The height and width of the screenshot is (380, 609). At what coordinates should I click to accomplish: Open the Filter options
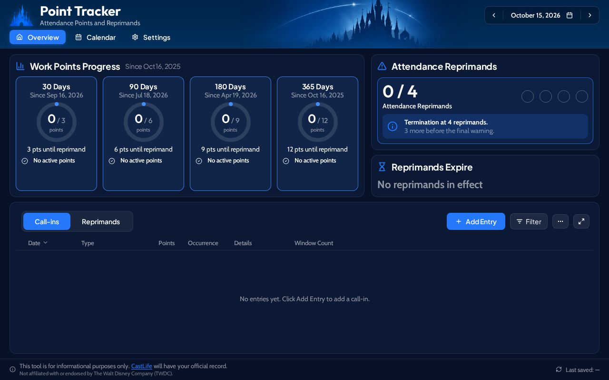coord(529,221)
